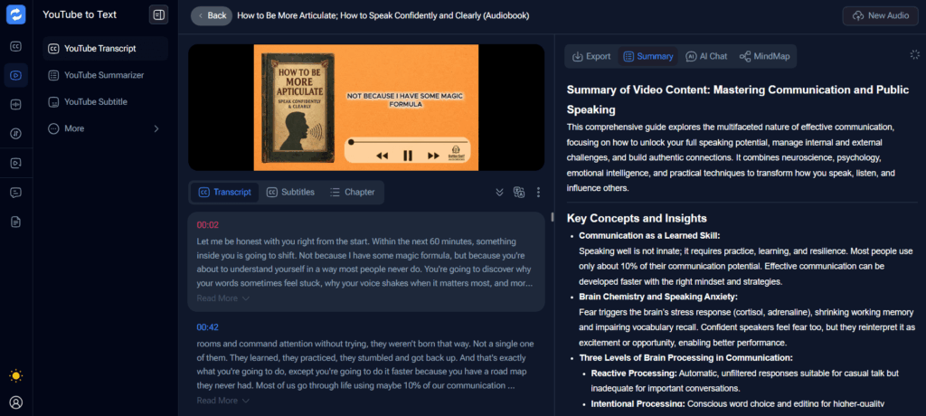The height and width of the screenshot is (416, 926).
Task: Go Back to the previous page
Action: (x=212, y=16)
